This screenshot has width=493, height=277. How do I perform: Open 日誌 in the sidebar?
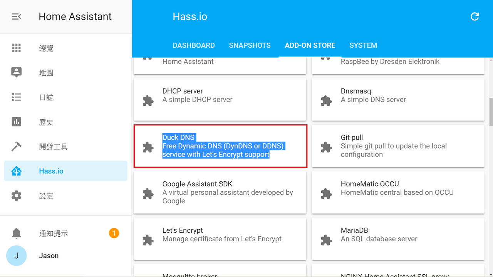[66, 97]
